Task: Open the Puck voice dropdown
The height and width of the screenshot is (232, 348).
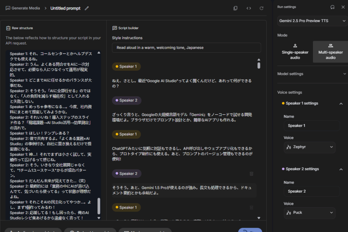Action: (309, 213)
